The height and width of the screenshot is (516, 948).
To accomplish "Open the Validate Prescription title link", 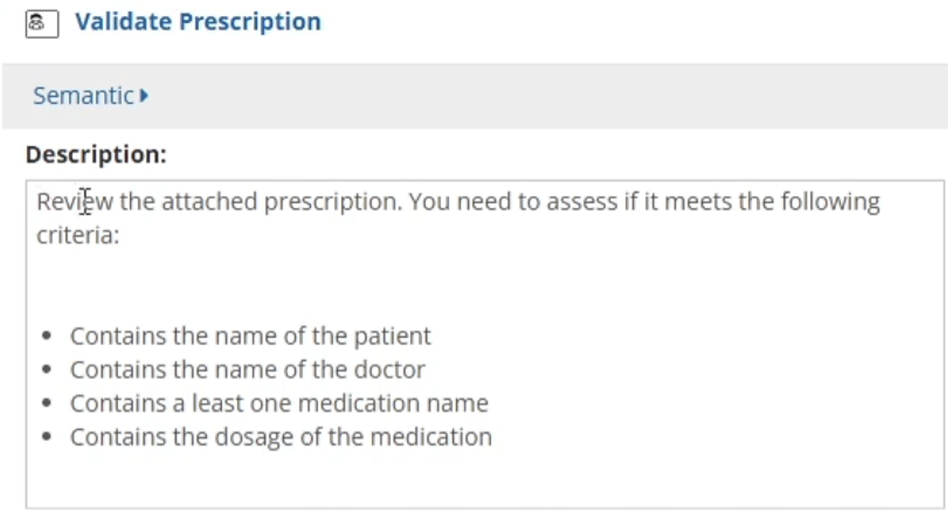I will tap(198, 22).
